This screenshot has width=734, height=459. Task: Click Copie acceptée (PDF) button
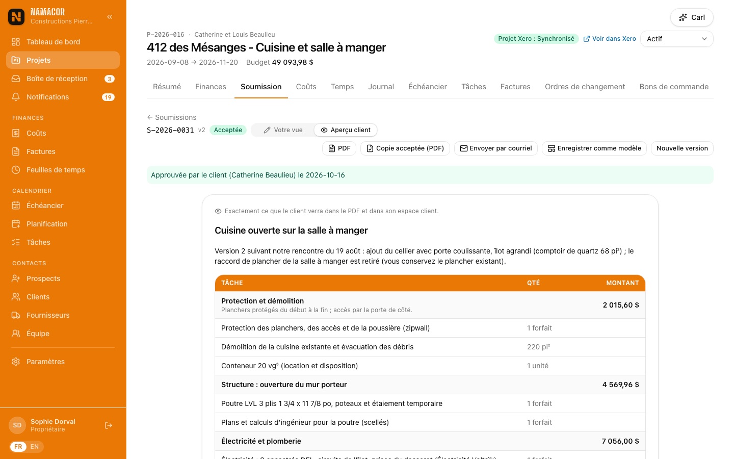405,148
